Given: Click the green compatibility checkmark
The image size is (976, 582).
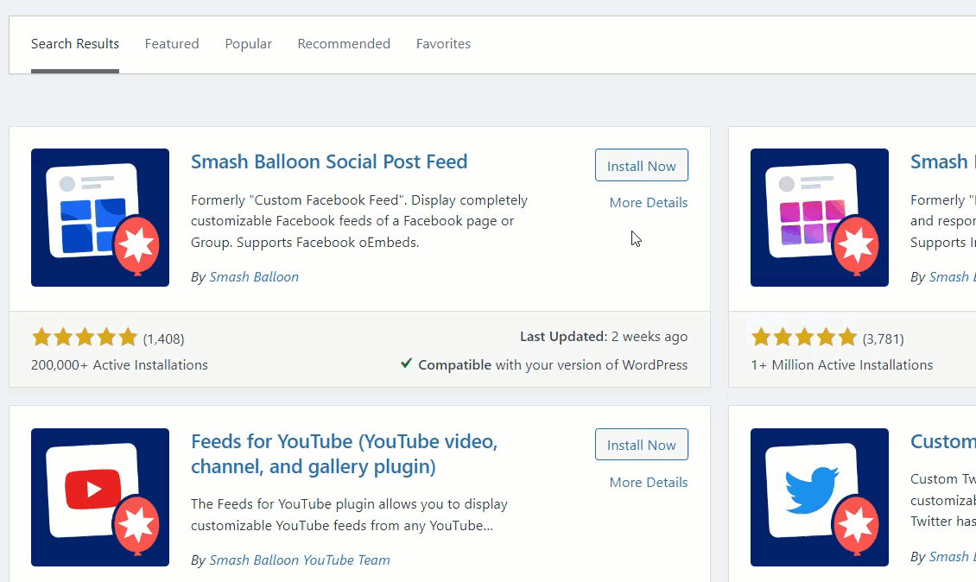Looking at the screenshot, I should tap(406, 363).
